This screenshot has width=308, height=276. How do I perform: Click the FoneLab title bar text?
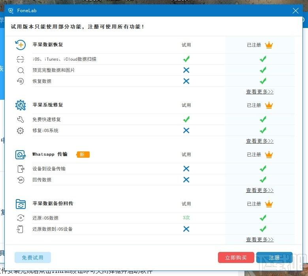point(27,11)
